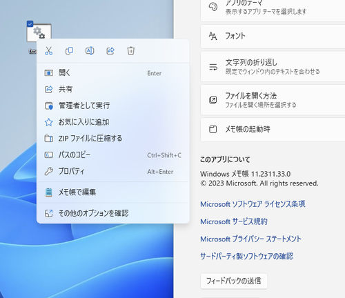Click the © 2023 Microsoft copyright text

pos(259,183)
